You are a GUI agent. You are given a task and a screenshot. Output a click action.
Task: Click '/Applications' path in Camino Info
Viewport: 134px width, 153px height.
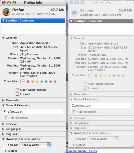[x=97, y=55]
